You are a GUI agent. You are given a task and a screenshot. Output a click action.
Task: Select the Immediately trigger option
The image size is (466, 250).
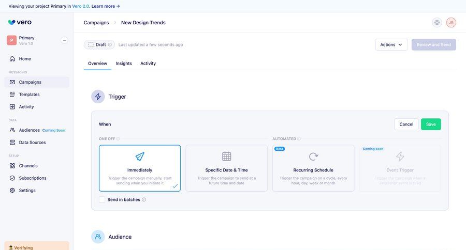(140, 168)
